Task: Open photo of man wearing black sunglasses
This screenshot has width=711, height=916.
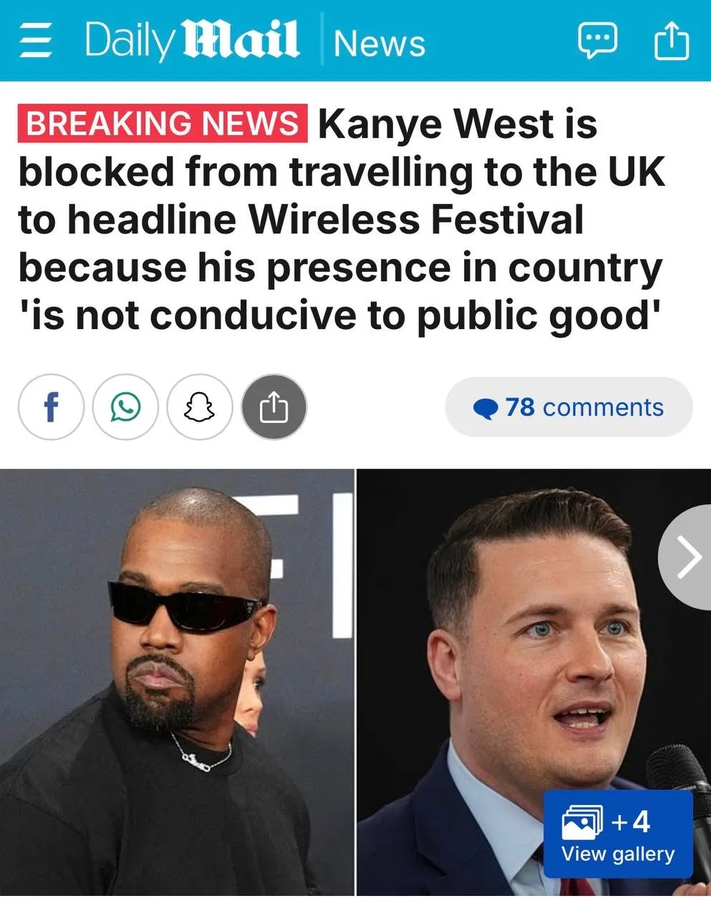Action: point(176,682)
